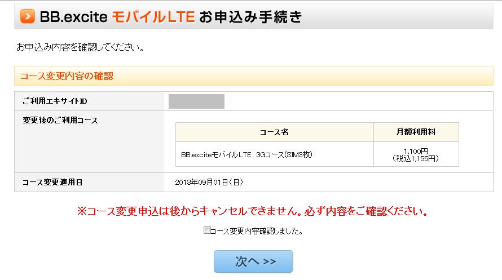Click the コース変更適用日 label
This screenshot has width=502, height=280.
point(52,183)
